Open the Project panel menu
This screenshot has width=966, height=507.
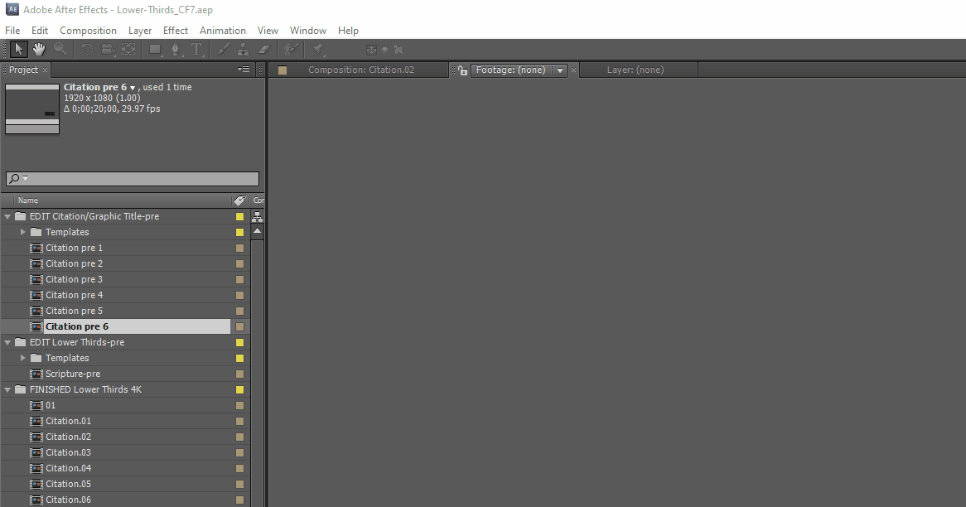point(244,70)
